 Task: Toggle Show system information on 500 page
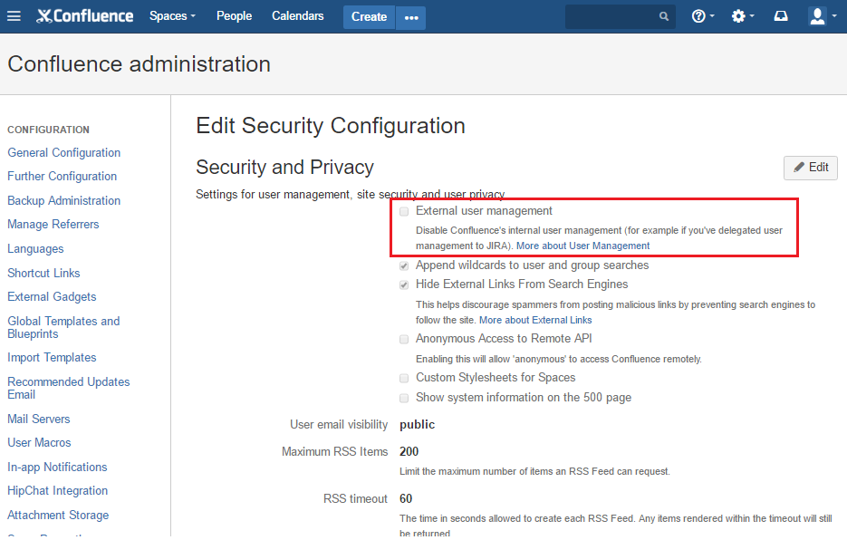(x=404, y=399)
